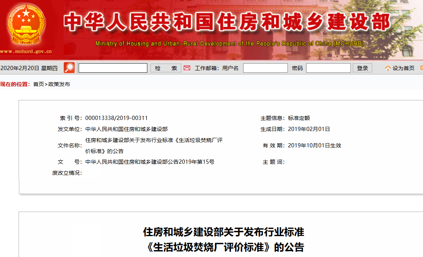
Task: Click the 发文单位 label
Action: pos(69,129)
